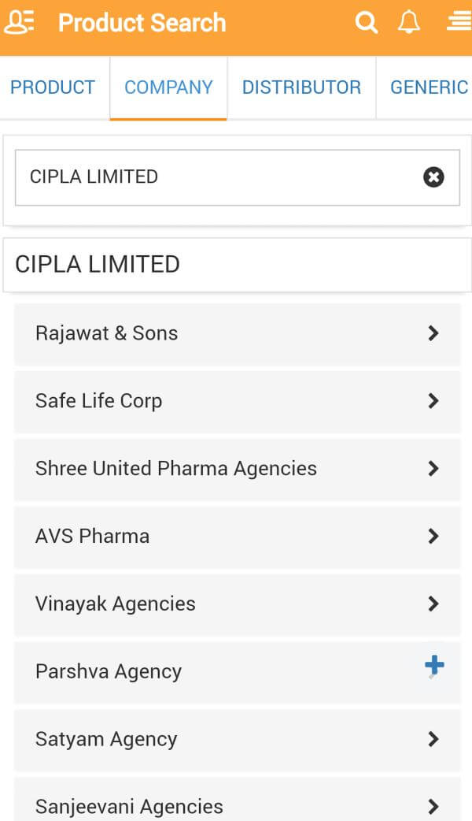Click the company search input field
Screen dimensions: 472x821
212,177
